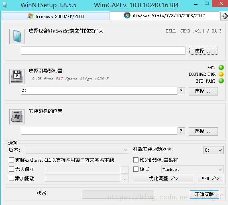Image resolution: width=228 pixels, height=205 pixels.
Task: Click 选择 button for Windows installation files
Action: pyautogui.click(x=203, y=51)
